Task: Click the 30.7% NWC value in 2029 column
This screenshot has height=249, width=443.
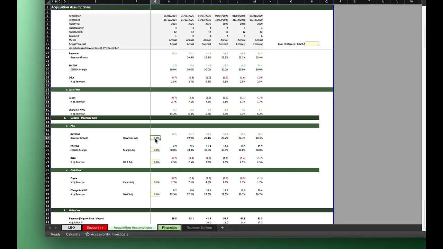Action: point(259,194)
